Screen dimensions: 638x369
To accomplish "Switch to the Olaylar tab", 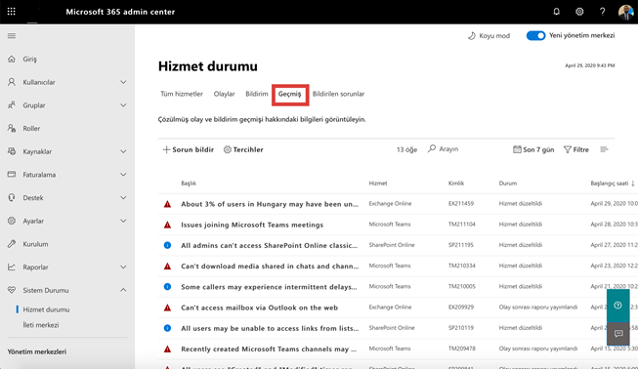I will click(x=224, y=94).
